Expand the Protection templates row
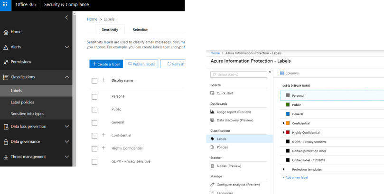384x194 pixels. pos(283,169)
